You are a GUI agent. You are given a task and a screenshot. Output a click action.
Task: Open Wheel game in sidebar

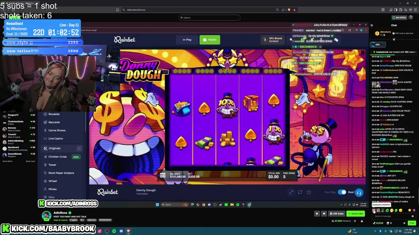tap(53, 181)
